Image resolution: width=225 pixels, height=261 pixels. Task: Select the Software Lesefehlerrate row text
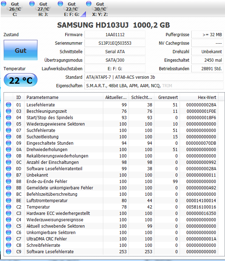[50, 251]
